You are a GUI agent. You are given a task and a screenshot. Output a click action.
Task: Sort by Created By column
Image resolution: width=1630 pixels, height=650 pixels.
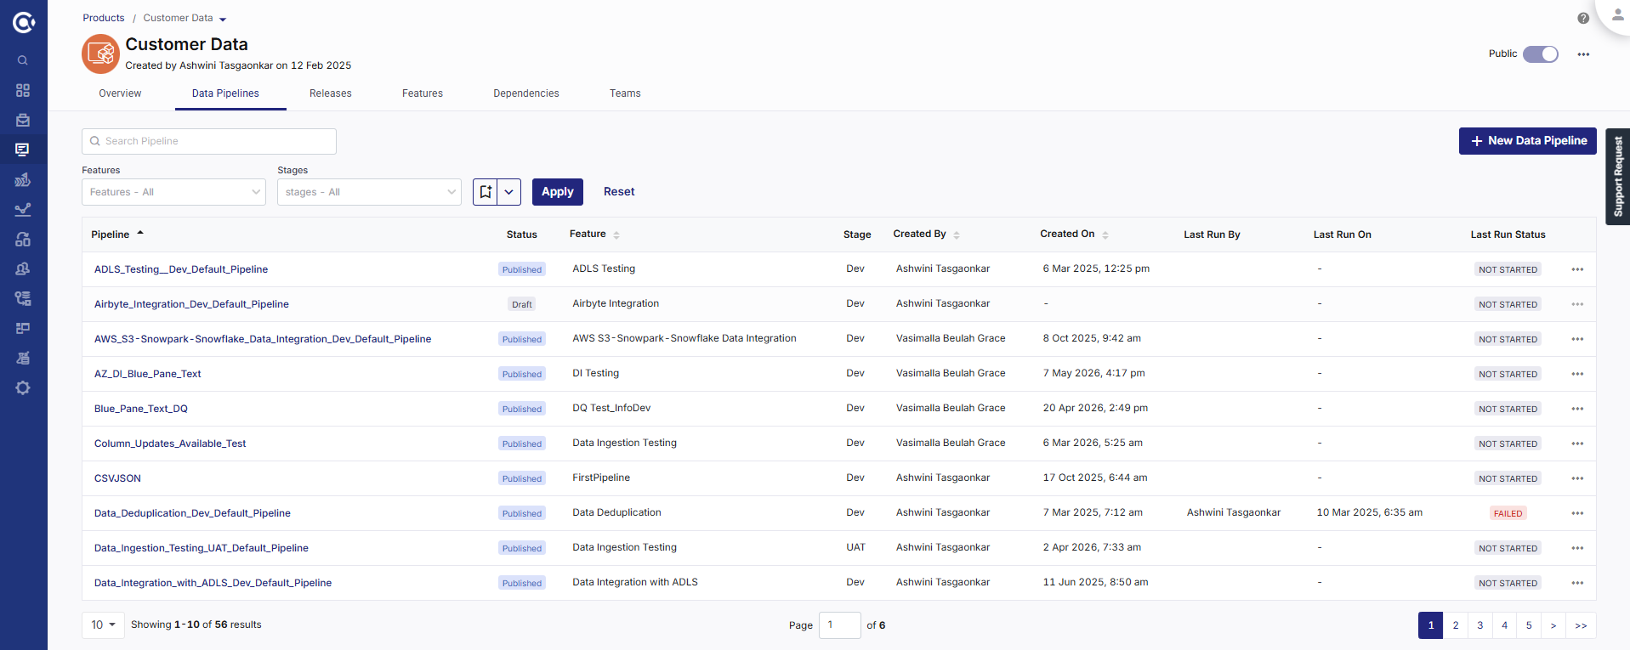[x=926, y=235]
